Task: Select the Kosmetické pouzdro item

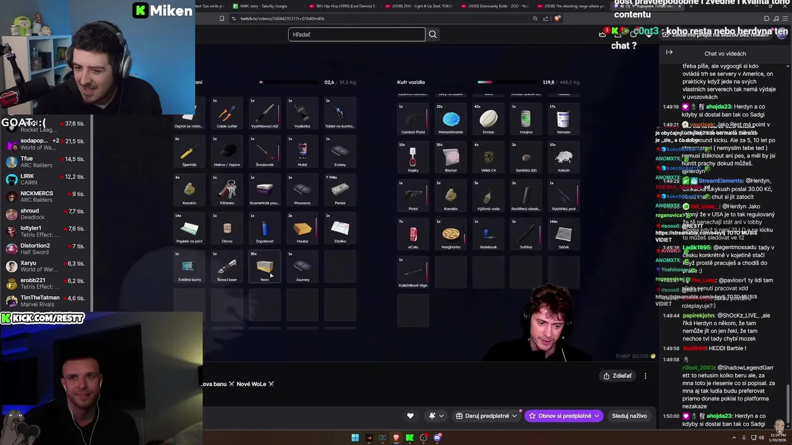Action: [x=265, y=190]
